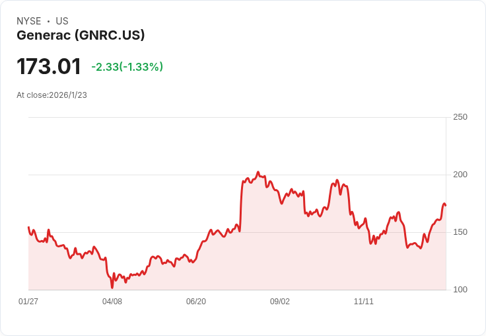This screenshot has height=336, width=486.
Task: Click the 150 y-axis price label
Action: tap(460, 232)
